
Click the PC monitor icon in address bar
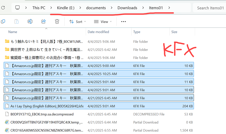(18, 8)
